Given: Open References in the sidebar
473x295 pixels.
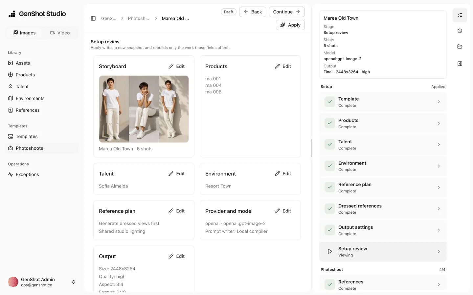Looking at the screenshot, I should (x=42, y=110).
